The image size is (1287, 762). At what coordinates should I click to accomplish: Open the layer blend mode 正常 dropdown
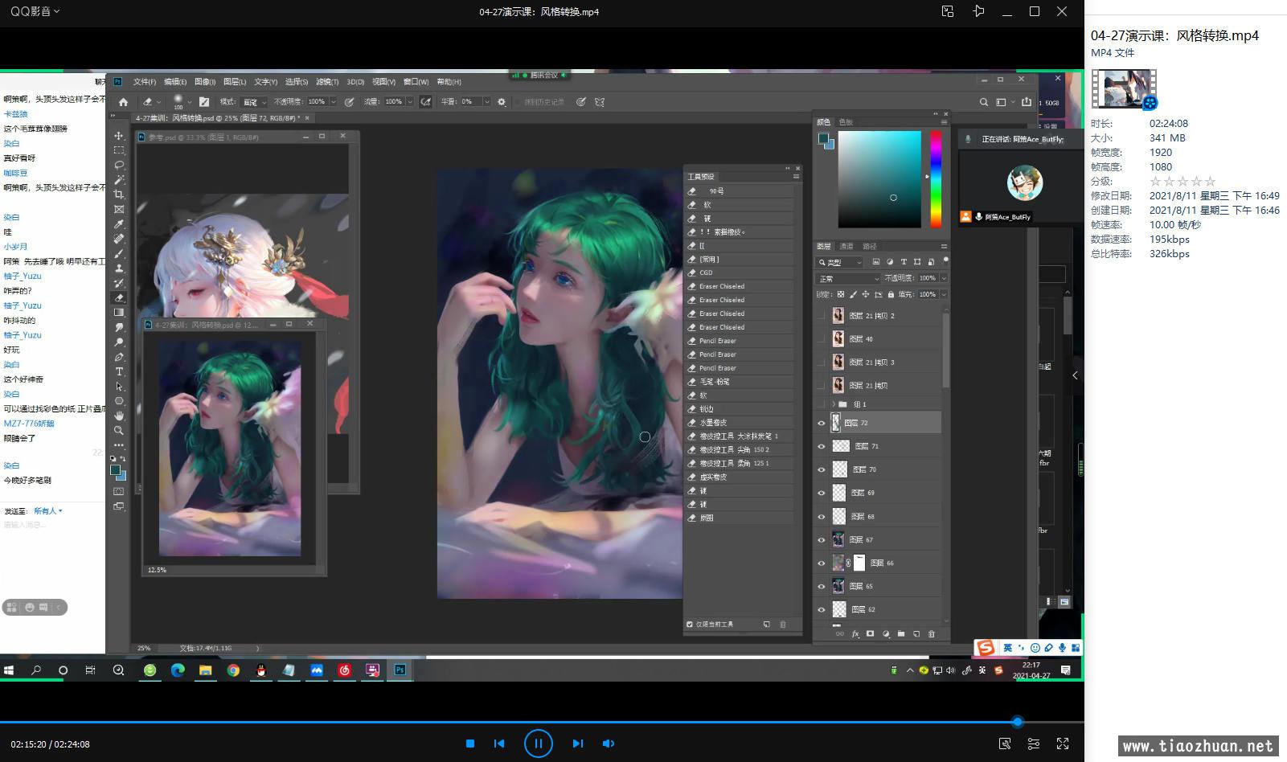tap(848, 278)
